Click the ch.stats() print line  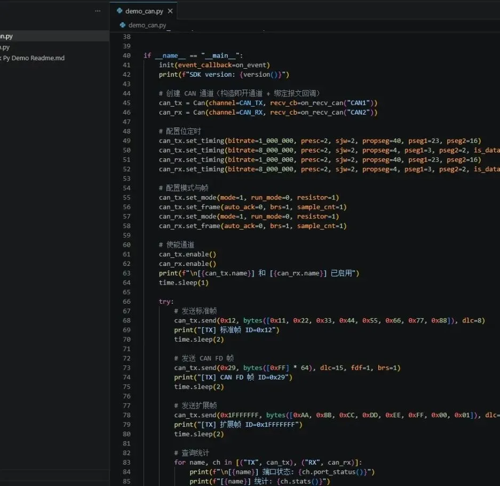pos(259,481)
